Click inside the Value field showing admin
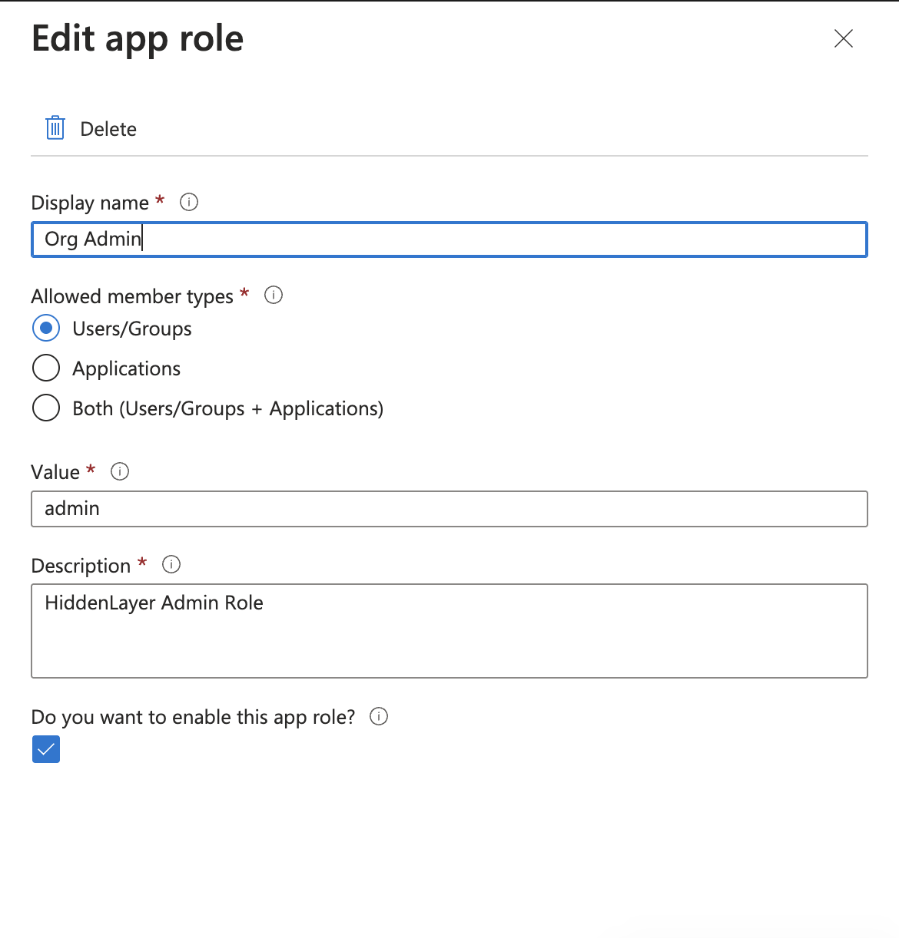 click(x=449, y=508)
